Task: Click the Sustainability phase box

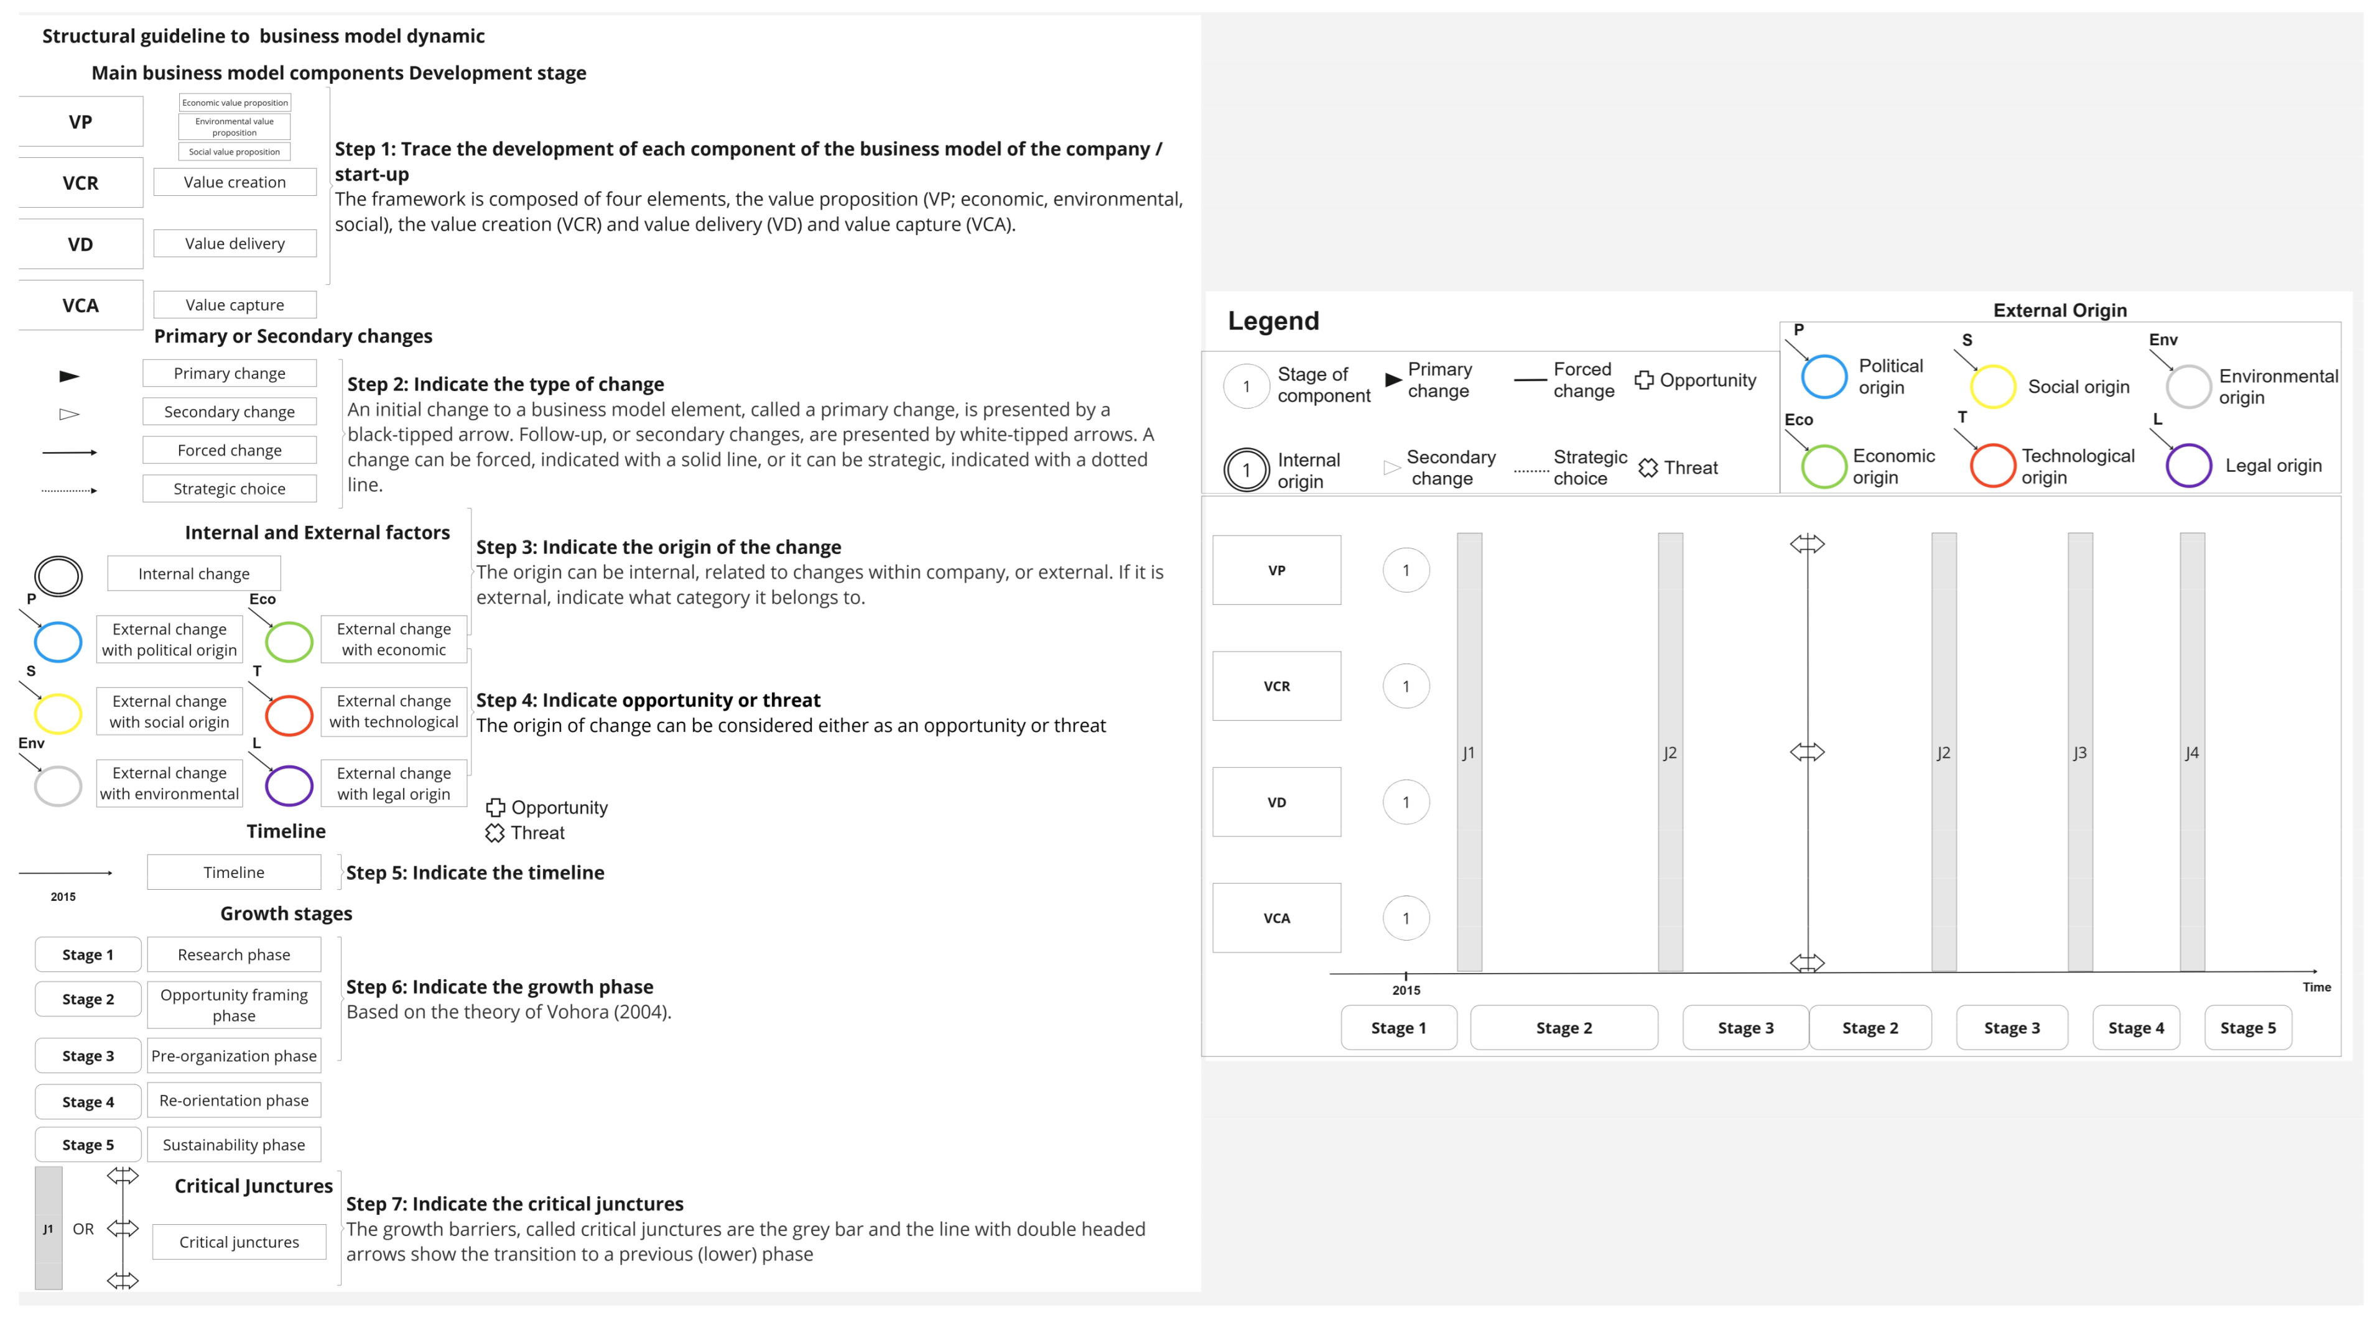Action: click(234, 1144)
